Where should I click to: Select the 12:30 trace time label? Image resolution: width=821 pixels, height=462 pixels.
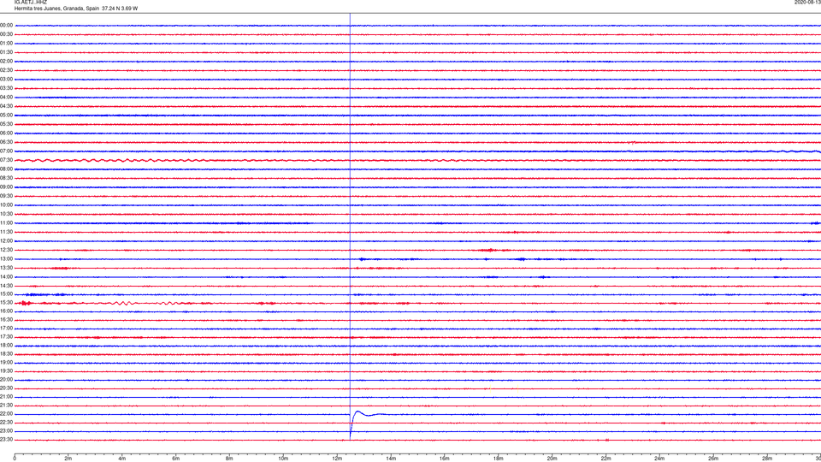click(6, 250)
